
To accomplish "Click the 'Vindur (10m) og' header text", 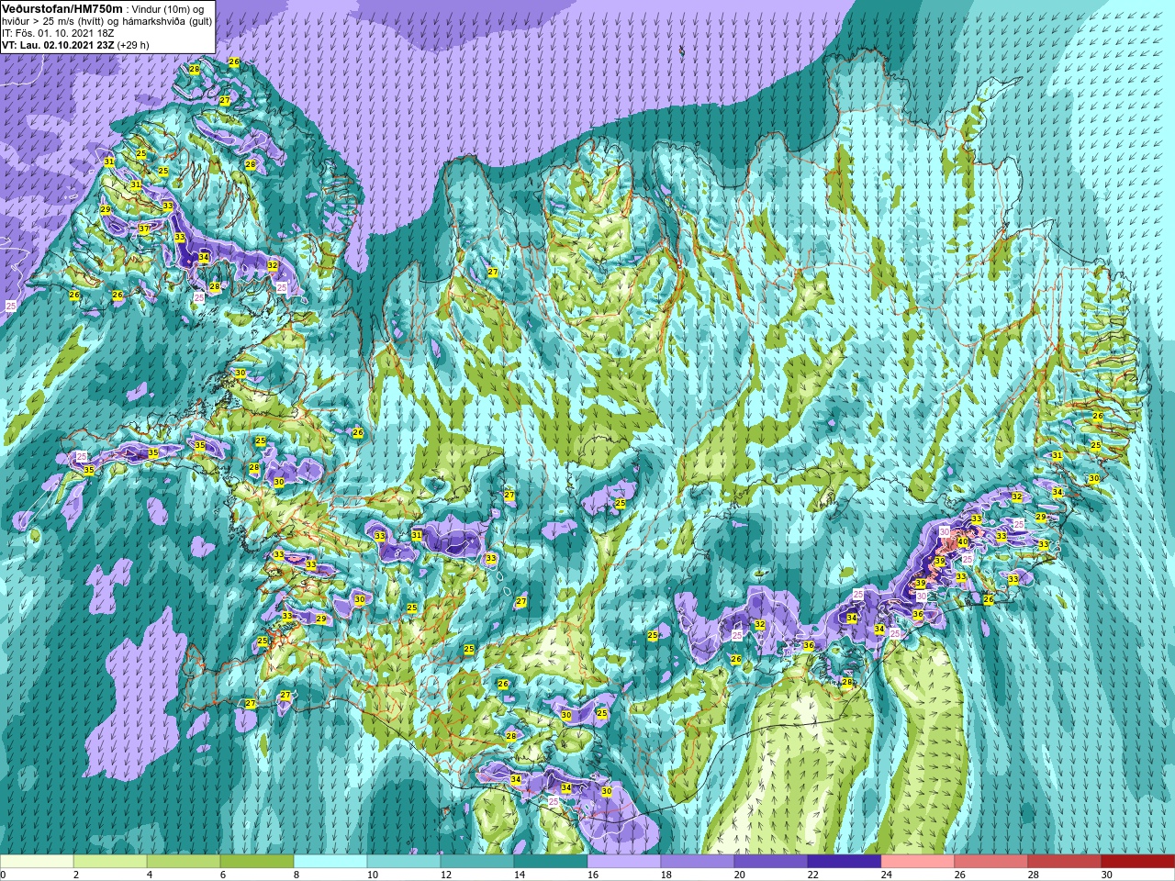I will (169, 9).
